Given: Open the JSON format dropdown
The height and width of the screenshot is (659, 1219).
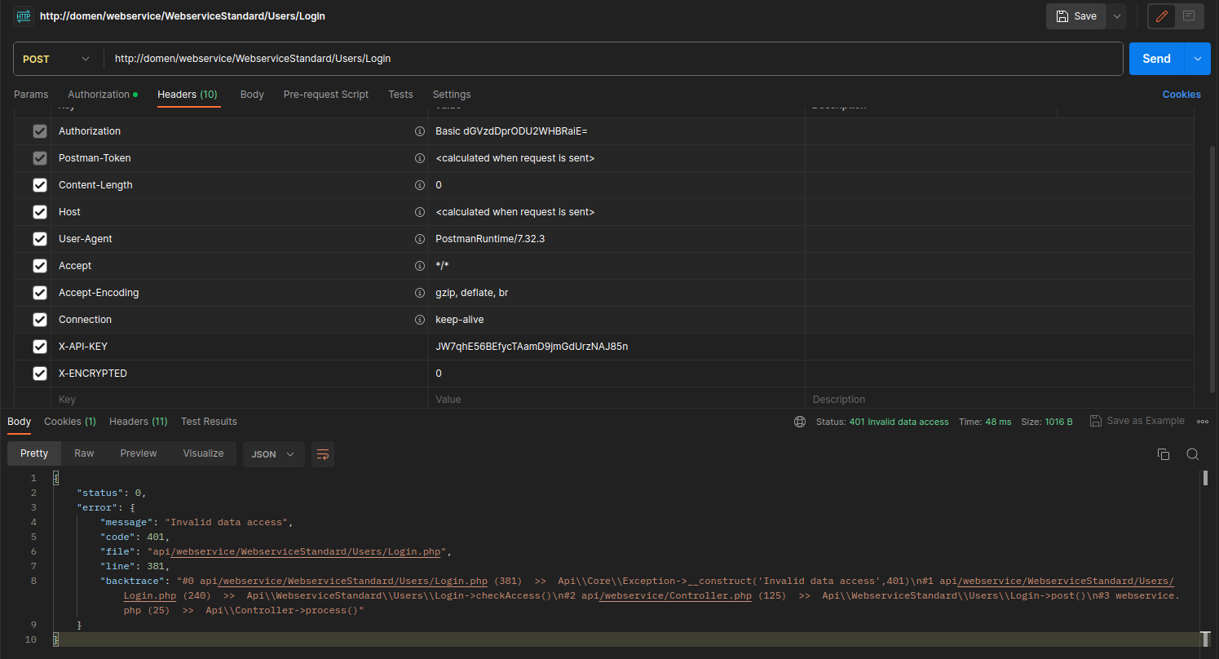Looking at the screenshot, I should [x=273, y=454].
